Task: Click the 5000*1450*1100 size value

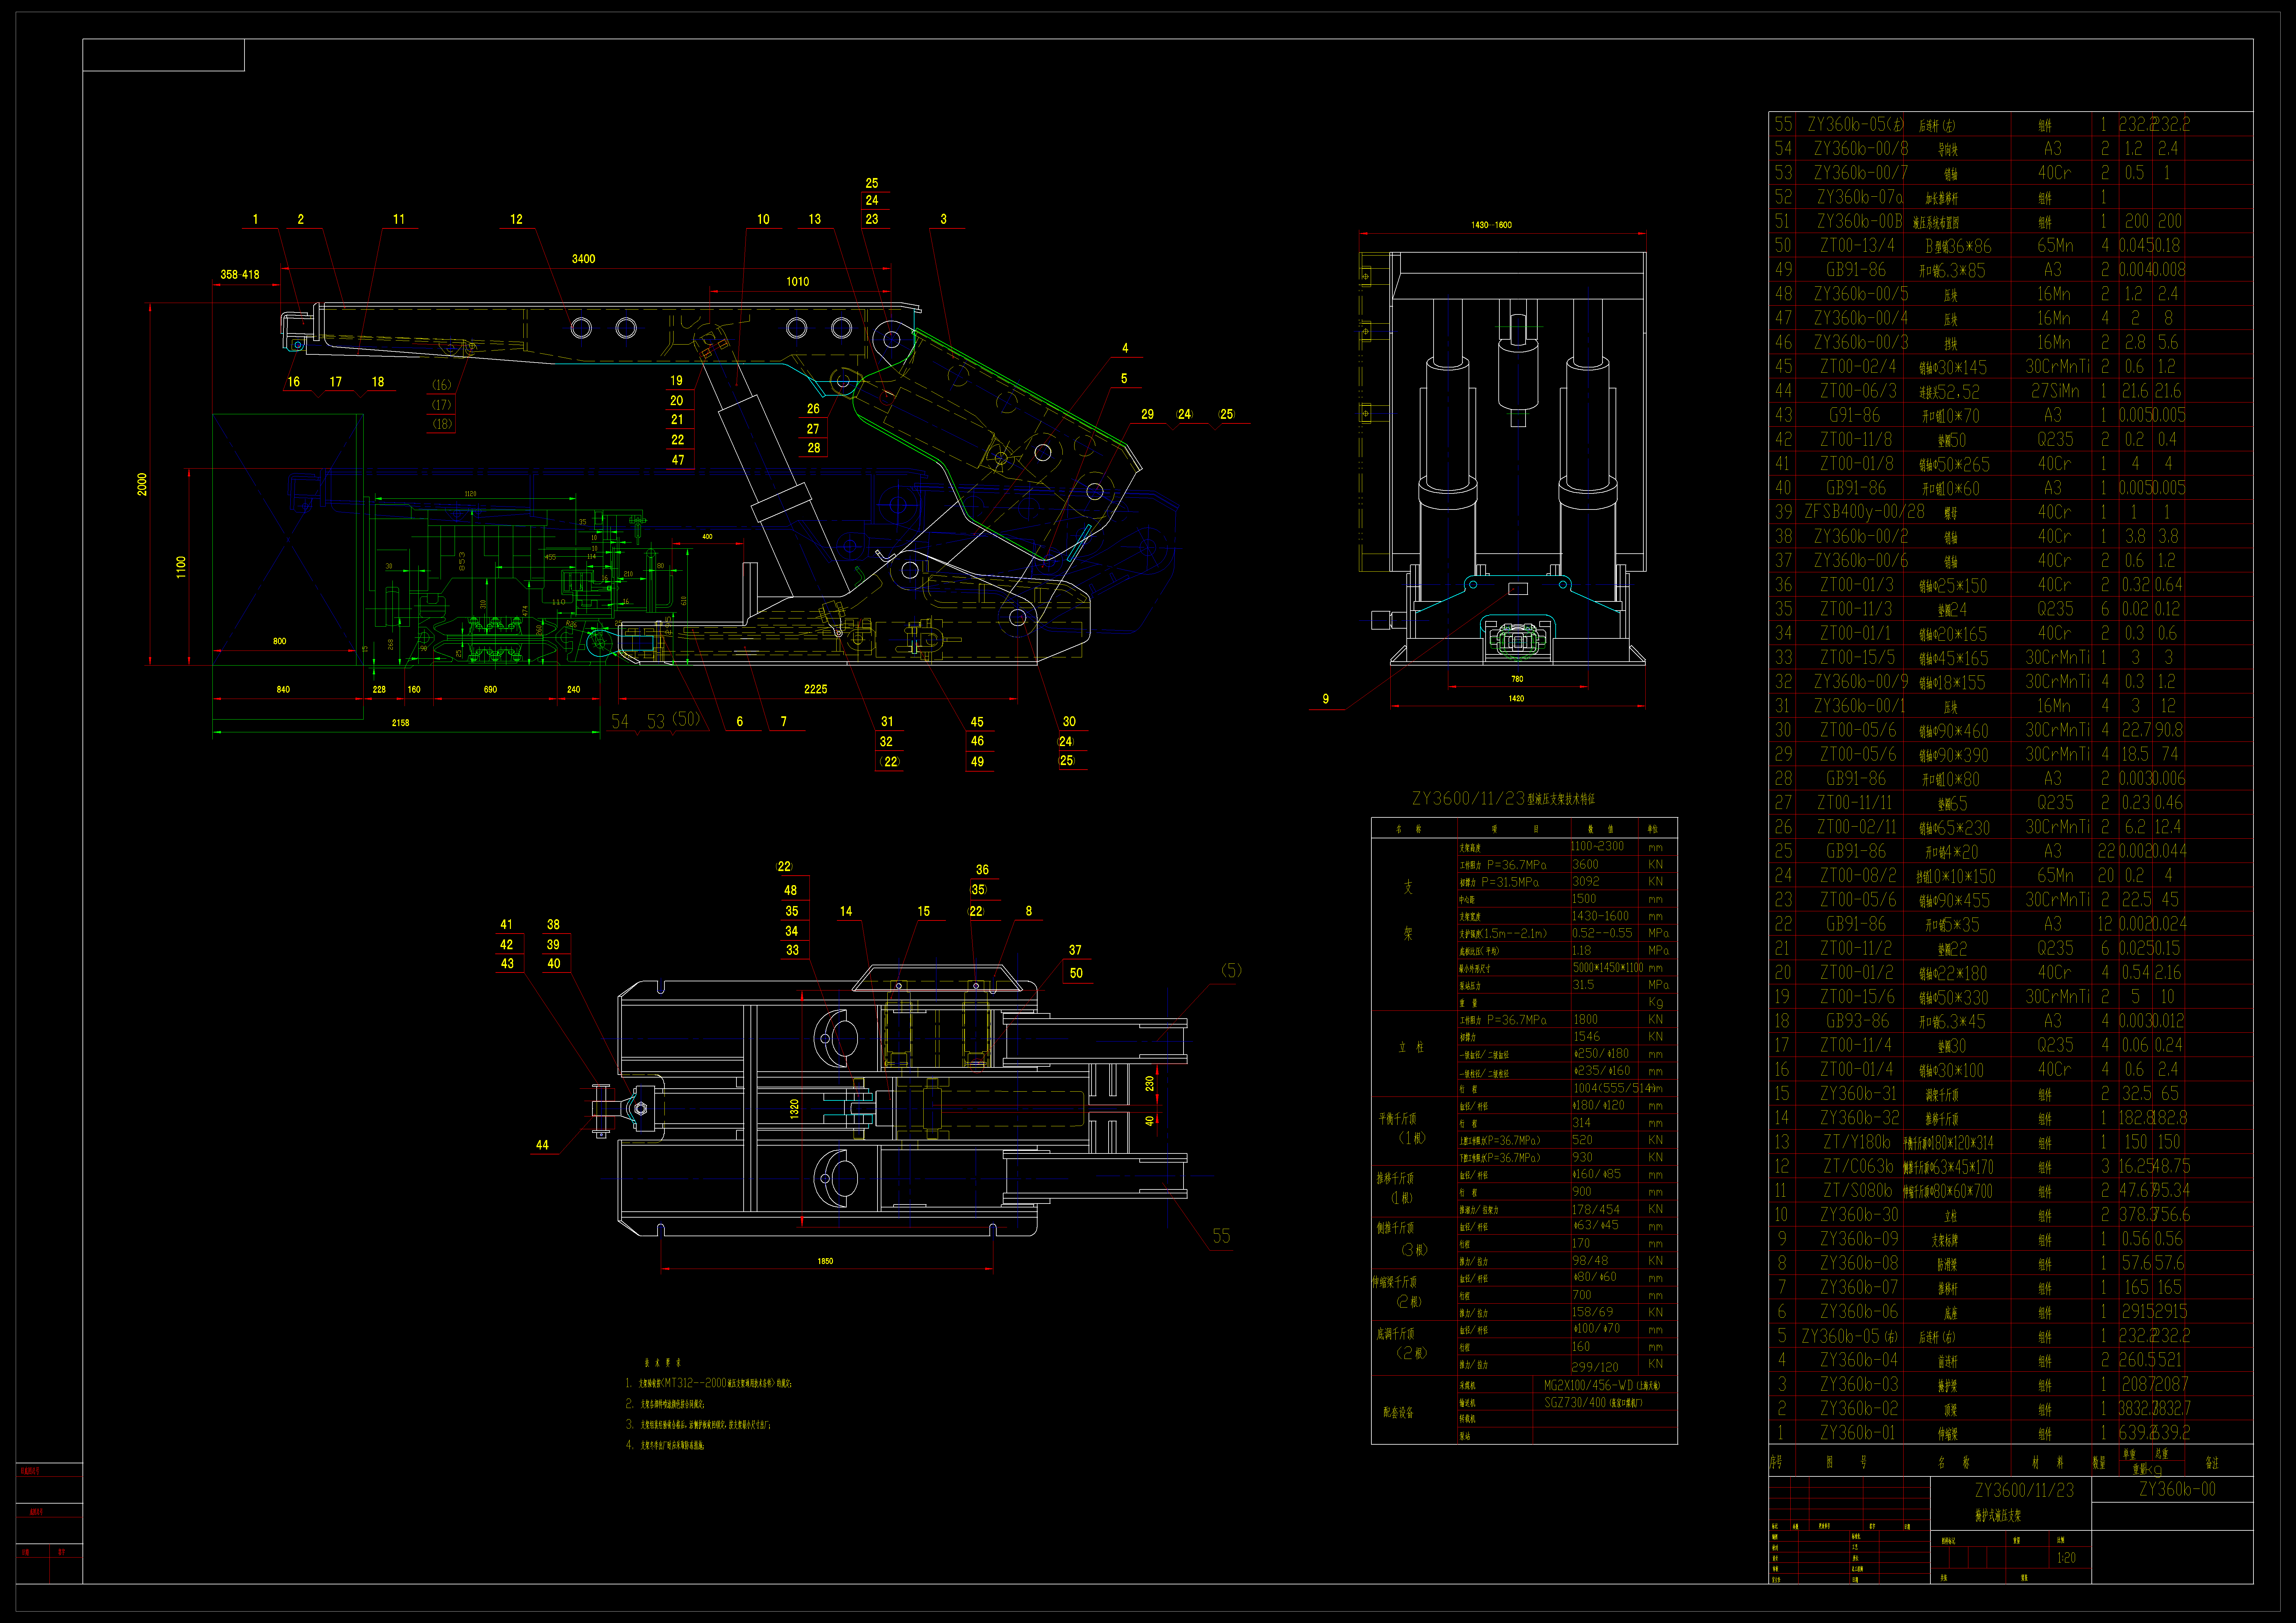Action: (1608, 968)
